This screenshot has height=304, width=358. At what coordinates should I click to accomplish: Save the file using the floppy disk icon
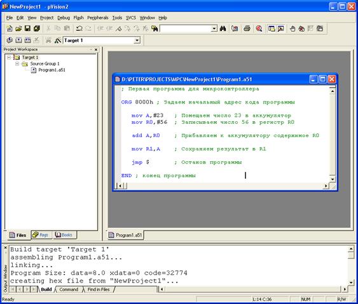click(27, 29)
